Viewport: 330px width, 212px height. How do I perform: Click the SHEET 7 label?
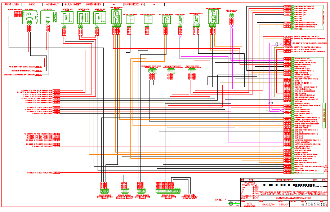click(220, 199)
